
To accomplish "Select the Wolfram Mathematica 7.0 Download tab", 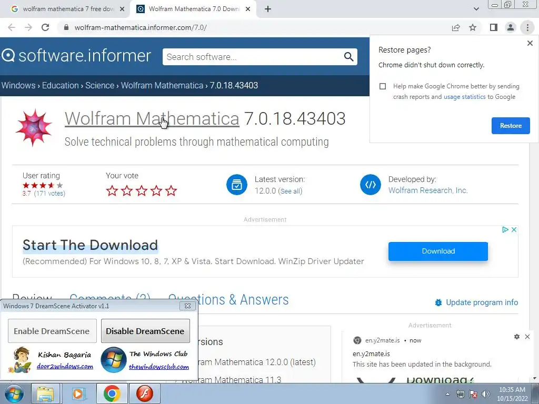I will pos(194,9).
